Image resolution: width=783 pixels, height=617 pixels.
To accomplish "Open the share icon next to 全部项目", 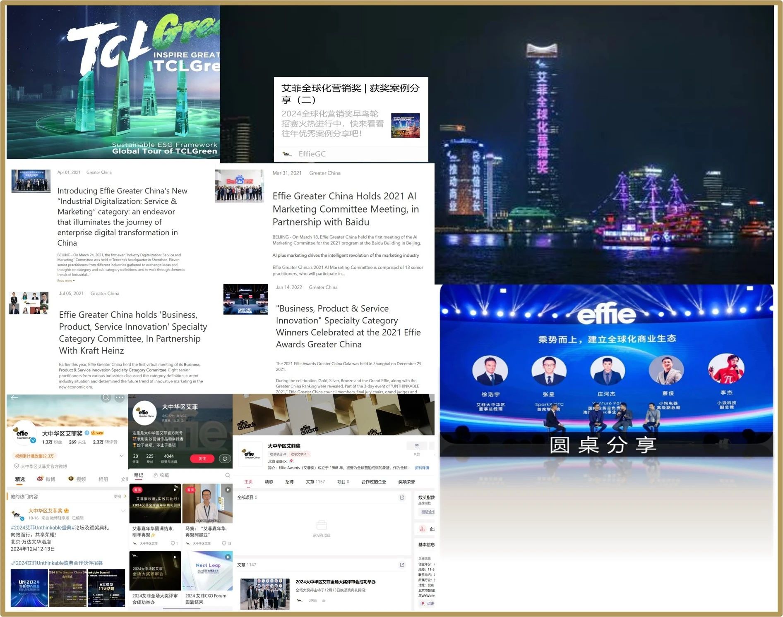I will (x=402, y=497).
